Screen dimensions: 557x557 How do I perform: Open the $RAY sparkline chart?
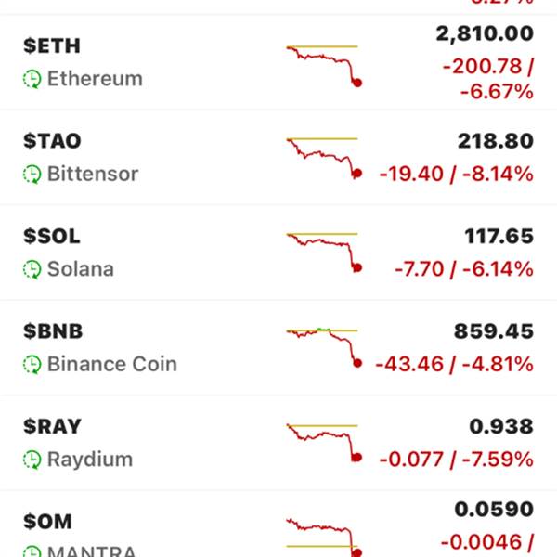click(323, 442)
